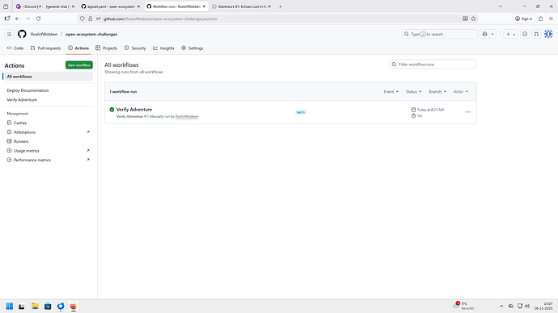Bookmark this page with the star icon
This screenshot has width=558, height=313.
473,19
